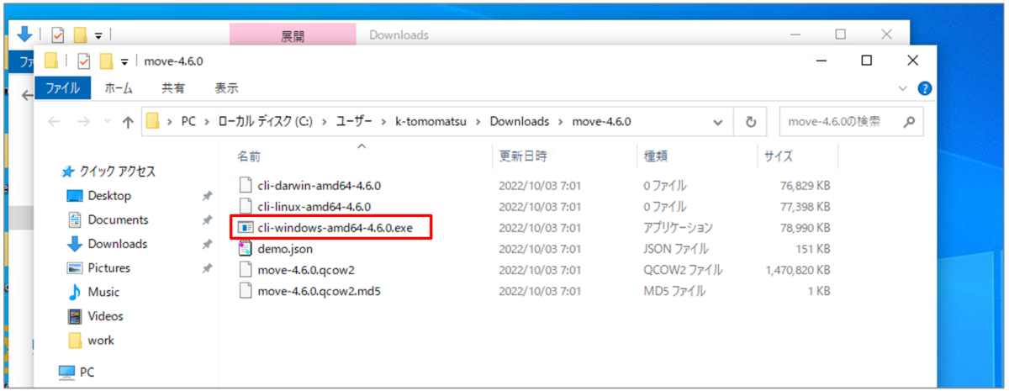Click the MD5 ファイル type cell
This screenshot has height=391, width=1009.
(x=674, y=291)
